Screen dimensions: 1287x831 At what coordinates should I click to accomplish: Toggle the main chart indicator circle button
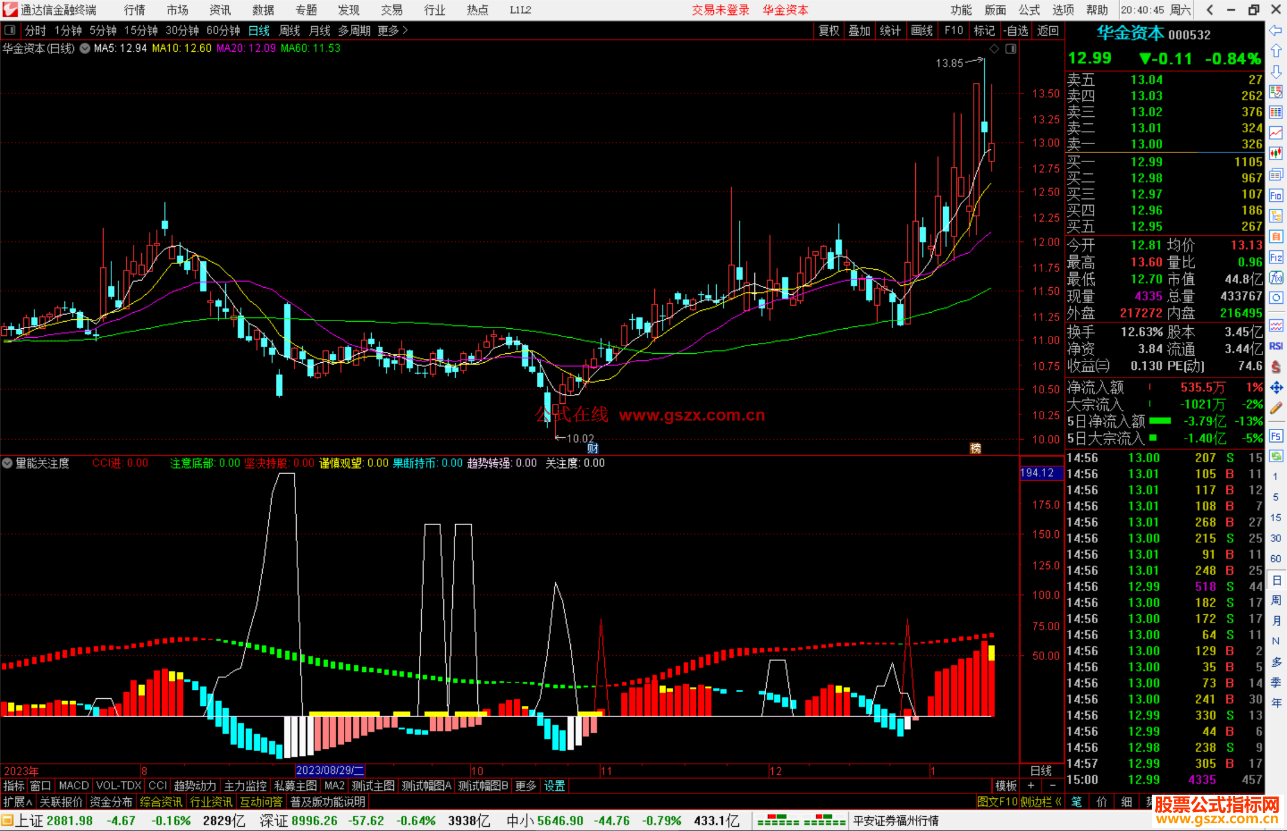coord(85,48)
